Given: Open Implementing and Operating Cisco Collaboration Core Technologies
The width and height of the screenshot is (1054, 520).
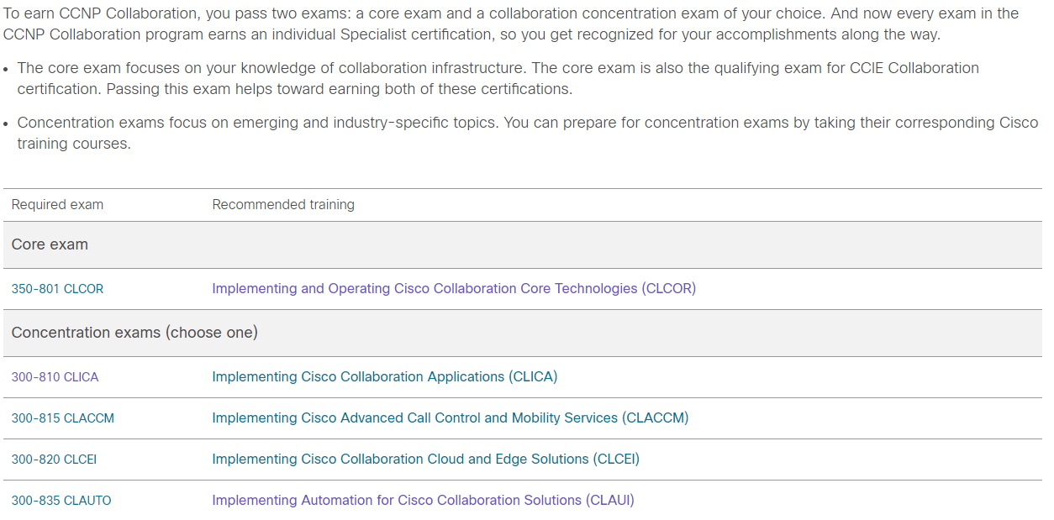Looking at the screenshot, I should (x=454, y=289).
